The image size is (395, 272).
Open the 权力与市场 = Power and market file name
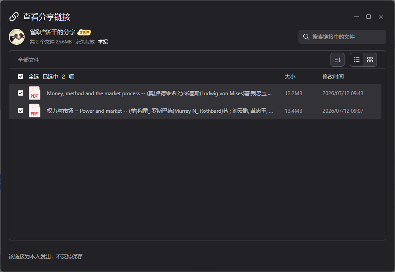pos(160,111)
